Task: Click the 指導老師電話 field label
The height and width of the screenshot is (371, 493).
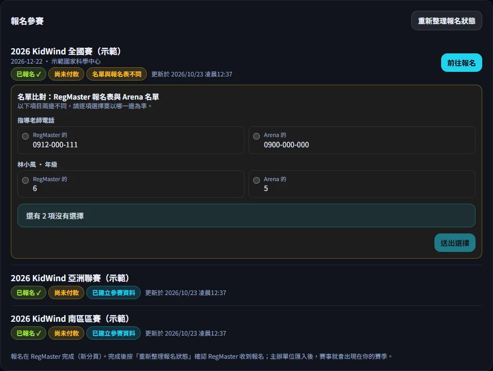Action: coord(36,120)
